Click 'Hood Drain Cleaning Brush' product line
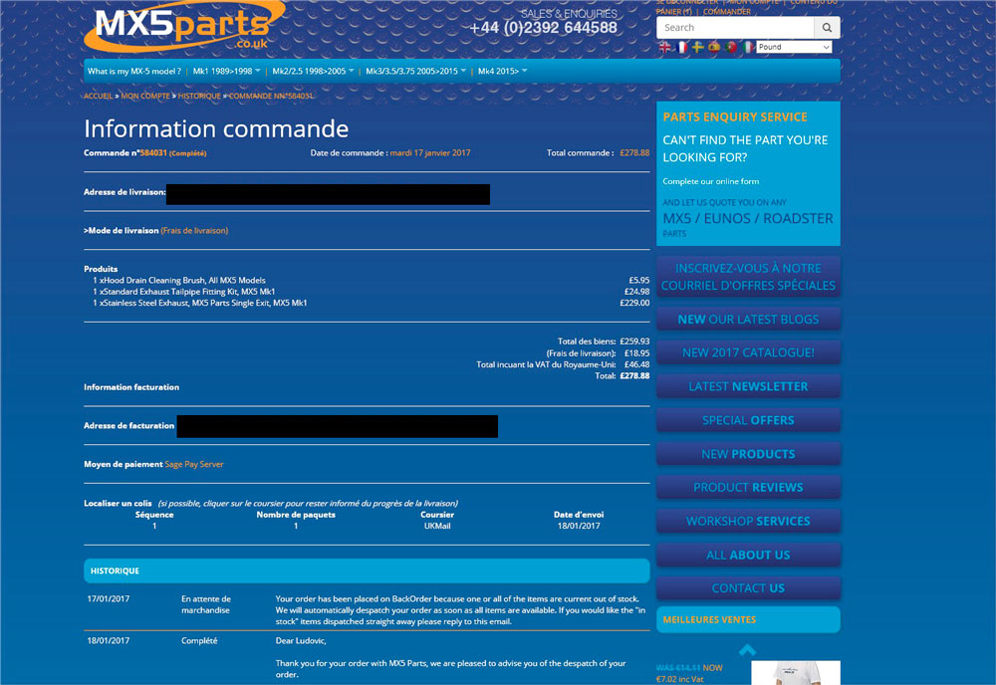This screenshot has height=685, width=996. pos(179,280)
